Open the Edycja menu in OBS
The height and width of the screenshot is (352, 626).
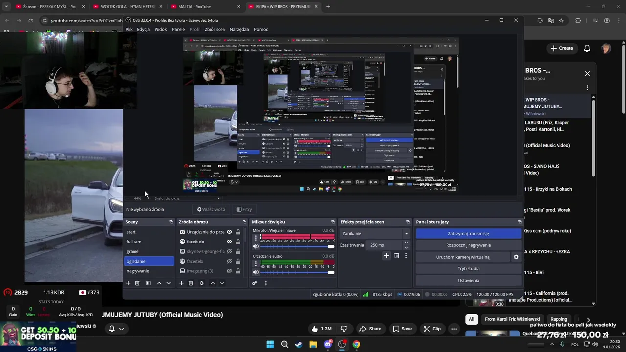coord(143,29)
